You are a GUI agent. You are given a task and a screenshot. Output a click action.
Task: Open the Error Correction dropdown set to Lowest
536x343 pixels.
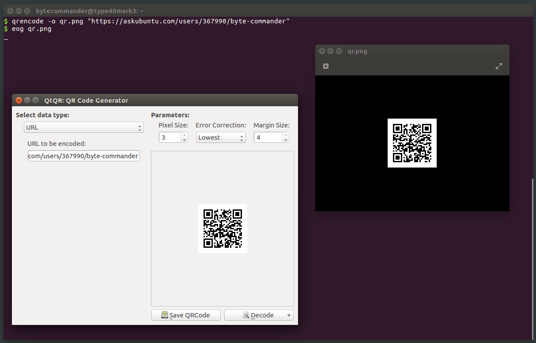click(x=221, y=138)
